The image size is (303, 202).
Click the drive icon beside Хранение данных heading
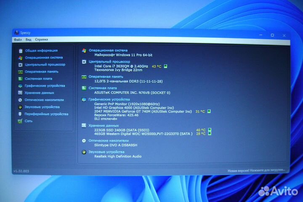84,125
